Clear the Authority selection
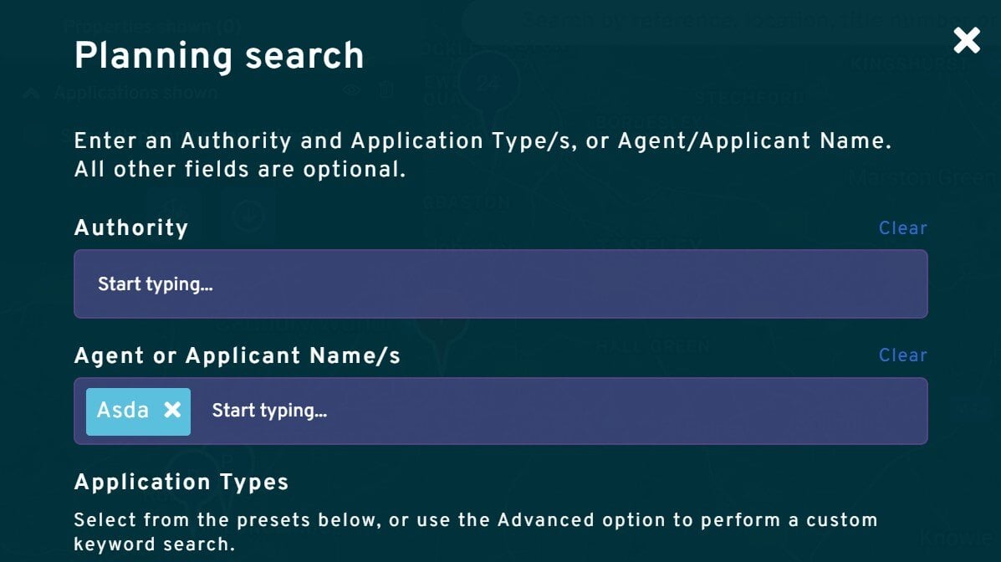Image resolution: width=1001 pixels, height=562 pixels. 903,227
